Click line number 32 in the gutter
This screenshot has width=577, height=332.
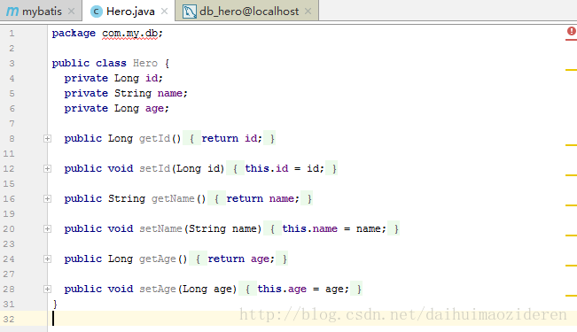click(9, 320)
